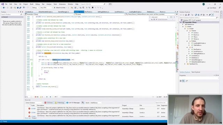Click the Home icon in Solution Explorer
This screenshot has height=125, width=223.
186,15
